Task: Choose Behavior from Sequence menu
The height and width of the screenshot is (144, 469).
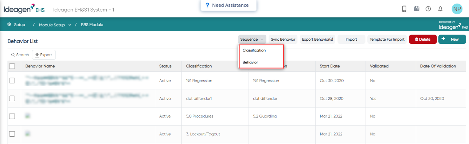Action: (250, 62)
